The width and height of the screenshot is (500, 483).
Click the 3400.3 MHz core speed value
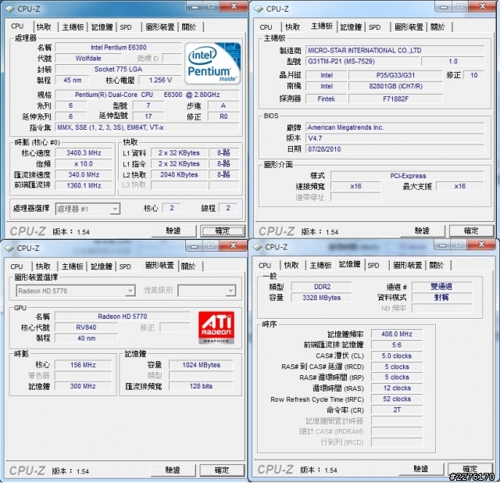[84, 153]
